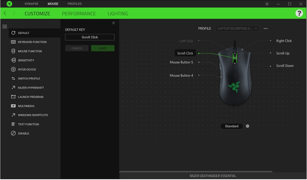The width and height of the screenshot is (307, 180).
Task: Select DISABLE text in sidebar
Action: tap(23, 133)
